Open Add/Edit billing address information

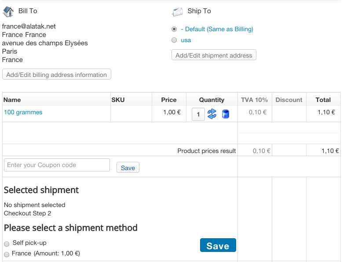[x=57, y=74]
